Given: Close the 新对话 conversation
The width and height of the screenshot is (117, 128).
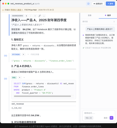Looking at the screenshot, I should [x=114, y=22].
